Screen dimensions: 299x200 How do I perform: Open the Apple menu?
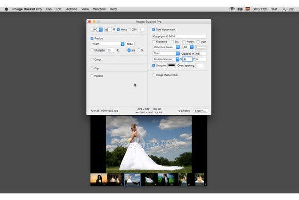tap(6, 9)
